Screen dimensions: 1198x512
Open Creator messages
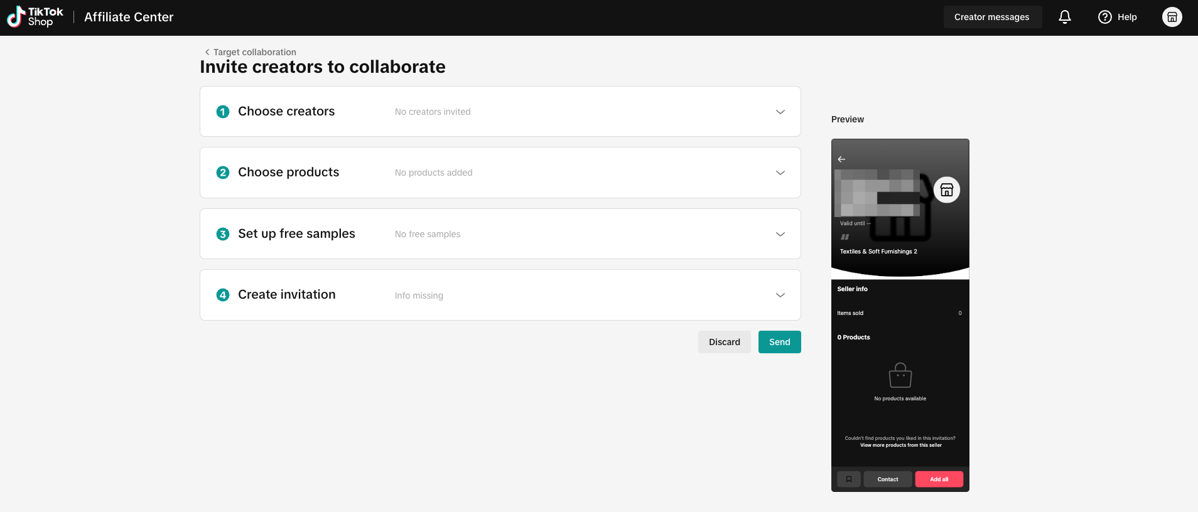tap(992, 17)
